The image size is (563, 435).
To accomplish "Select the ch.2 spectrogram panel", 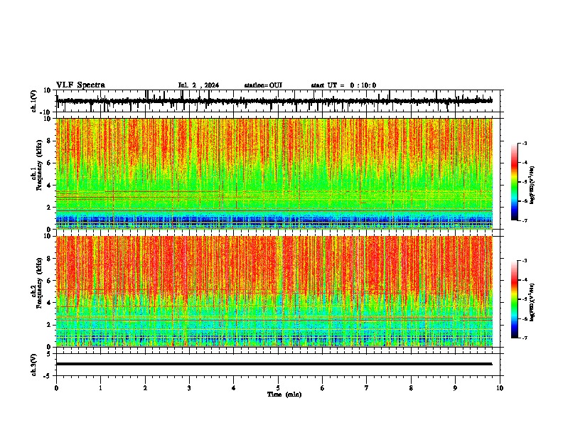I will [274, 291].
